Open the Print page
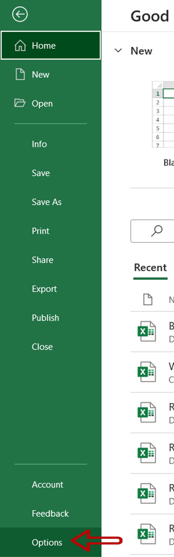 (x=40, y=231)
